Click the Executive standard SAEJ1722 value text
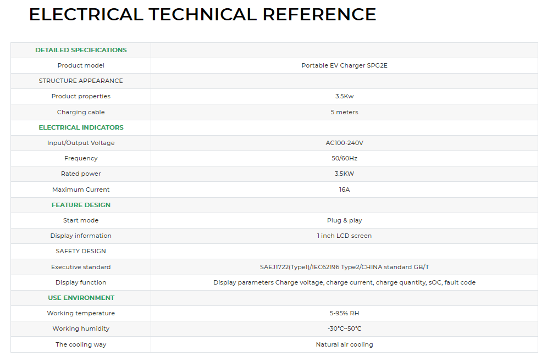547x362 pixels. tap(344, 267)
